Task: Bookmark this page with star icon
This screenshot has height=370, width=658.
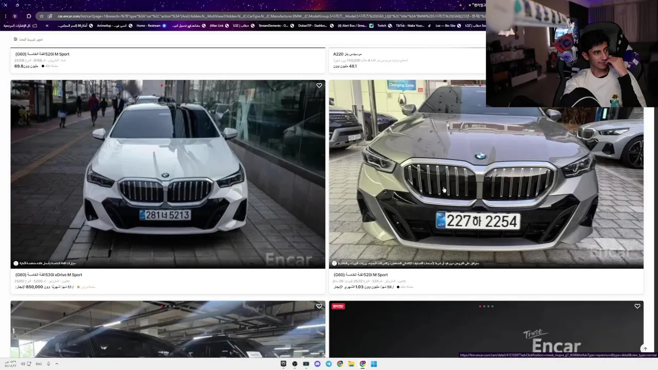Action: coord(42,16)
